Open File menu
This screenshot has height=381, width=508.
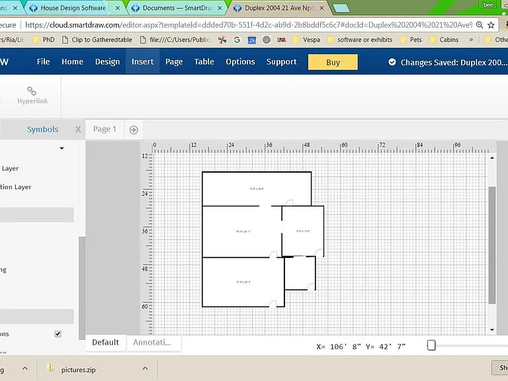[43, 62]
